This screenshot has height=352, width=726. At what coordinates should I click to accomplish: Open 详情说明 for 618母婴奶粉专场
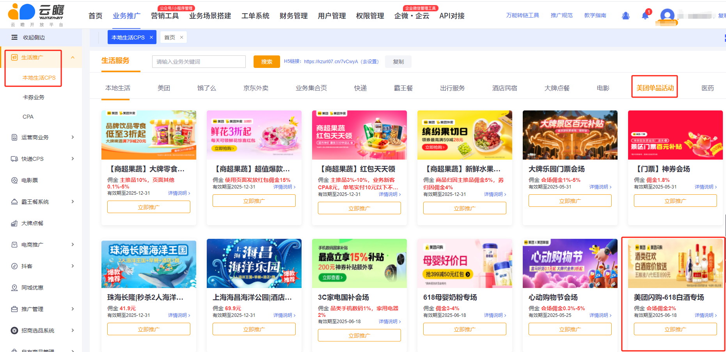(495, 315)
